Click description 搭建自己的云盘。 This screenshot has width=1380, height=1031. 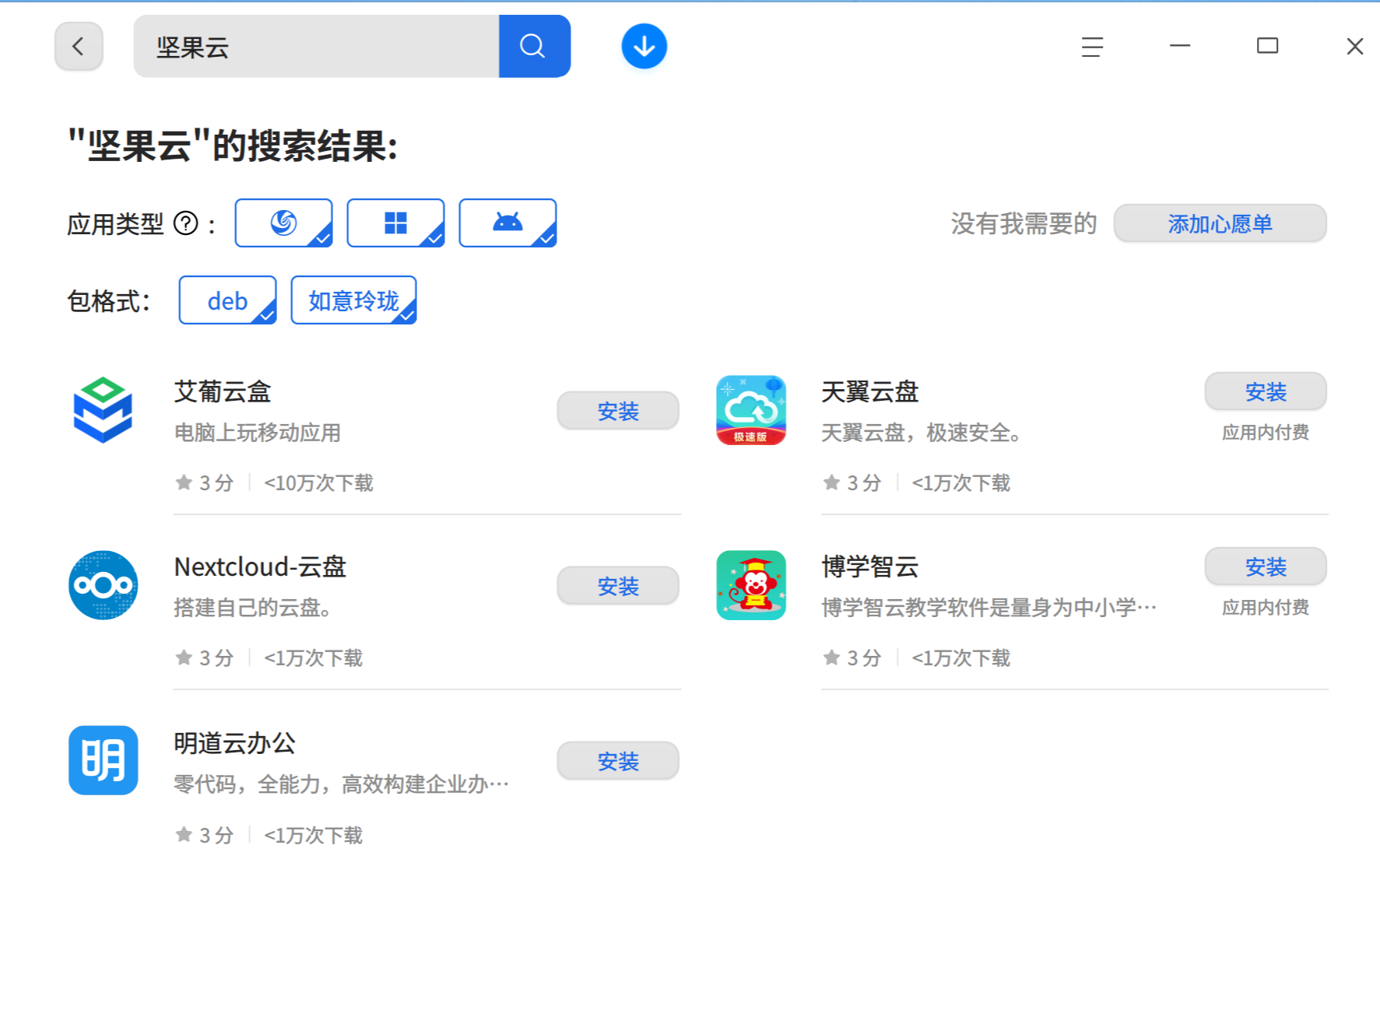click(x=253, y=608)
